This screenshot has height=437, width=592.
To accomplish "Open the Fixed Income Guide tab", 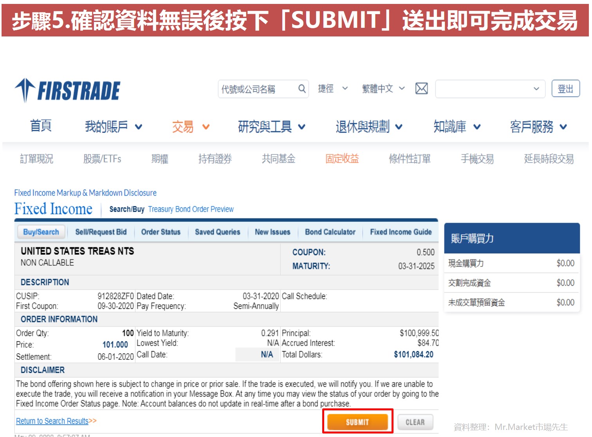I will pos(401,232).
